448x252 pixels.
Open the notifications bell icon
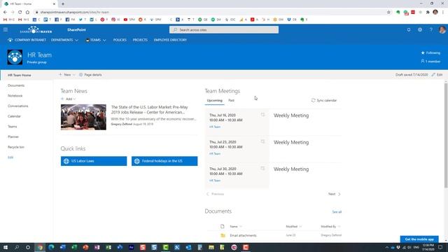(x=409, y=29)
